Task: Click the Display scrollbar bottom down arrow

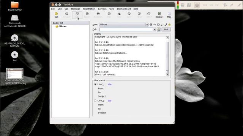Action: click(x=167, y=75)
